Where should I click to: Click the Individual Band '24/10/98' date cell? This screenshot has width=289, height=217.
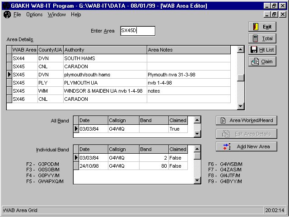tap(93, 166)
